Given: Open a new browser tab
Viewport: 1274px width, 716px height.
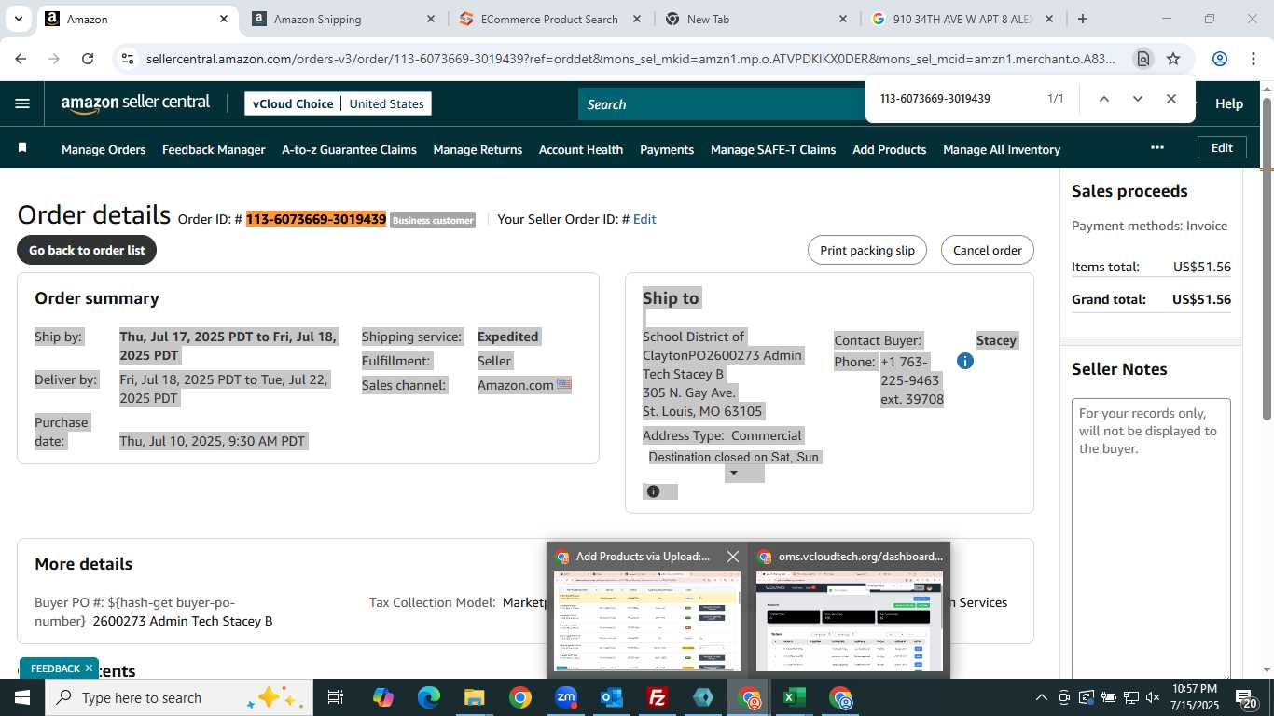Looking at the screenshot, I should 1082,19.
